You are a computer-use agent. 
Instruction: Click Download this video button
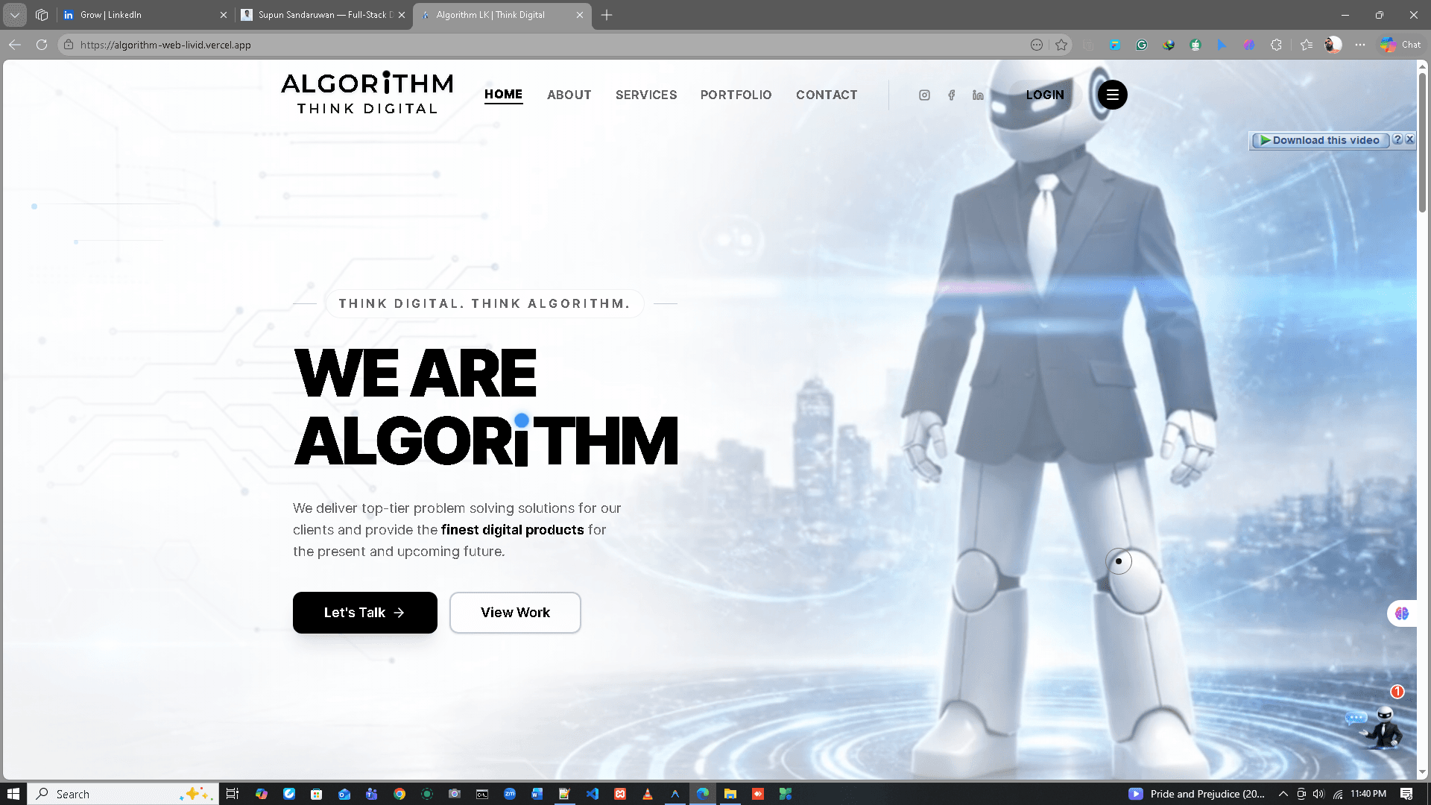1320,140
